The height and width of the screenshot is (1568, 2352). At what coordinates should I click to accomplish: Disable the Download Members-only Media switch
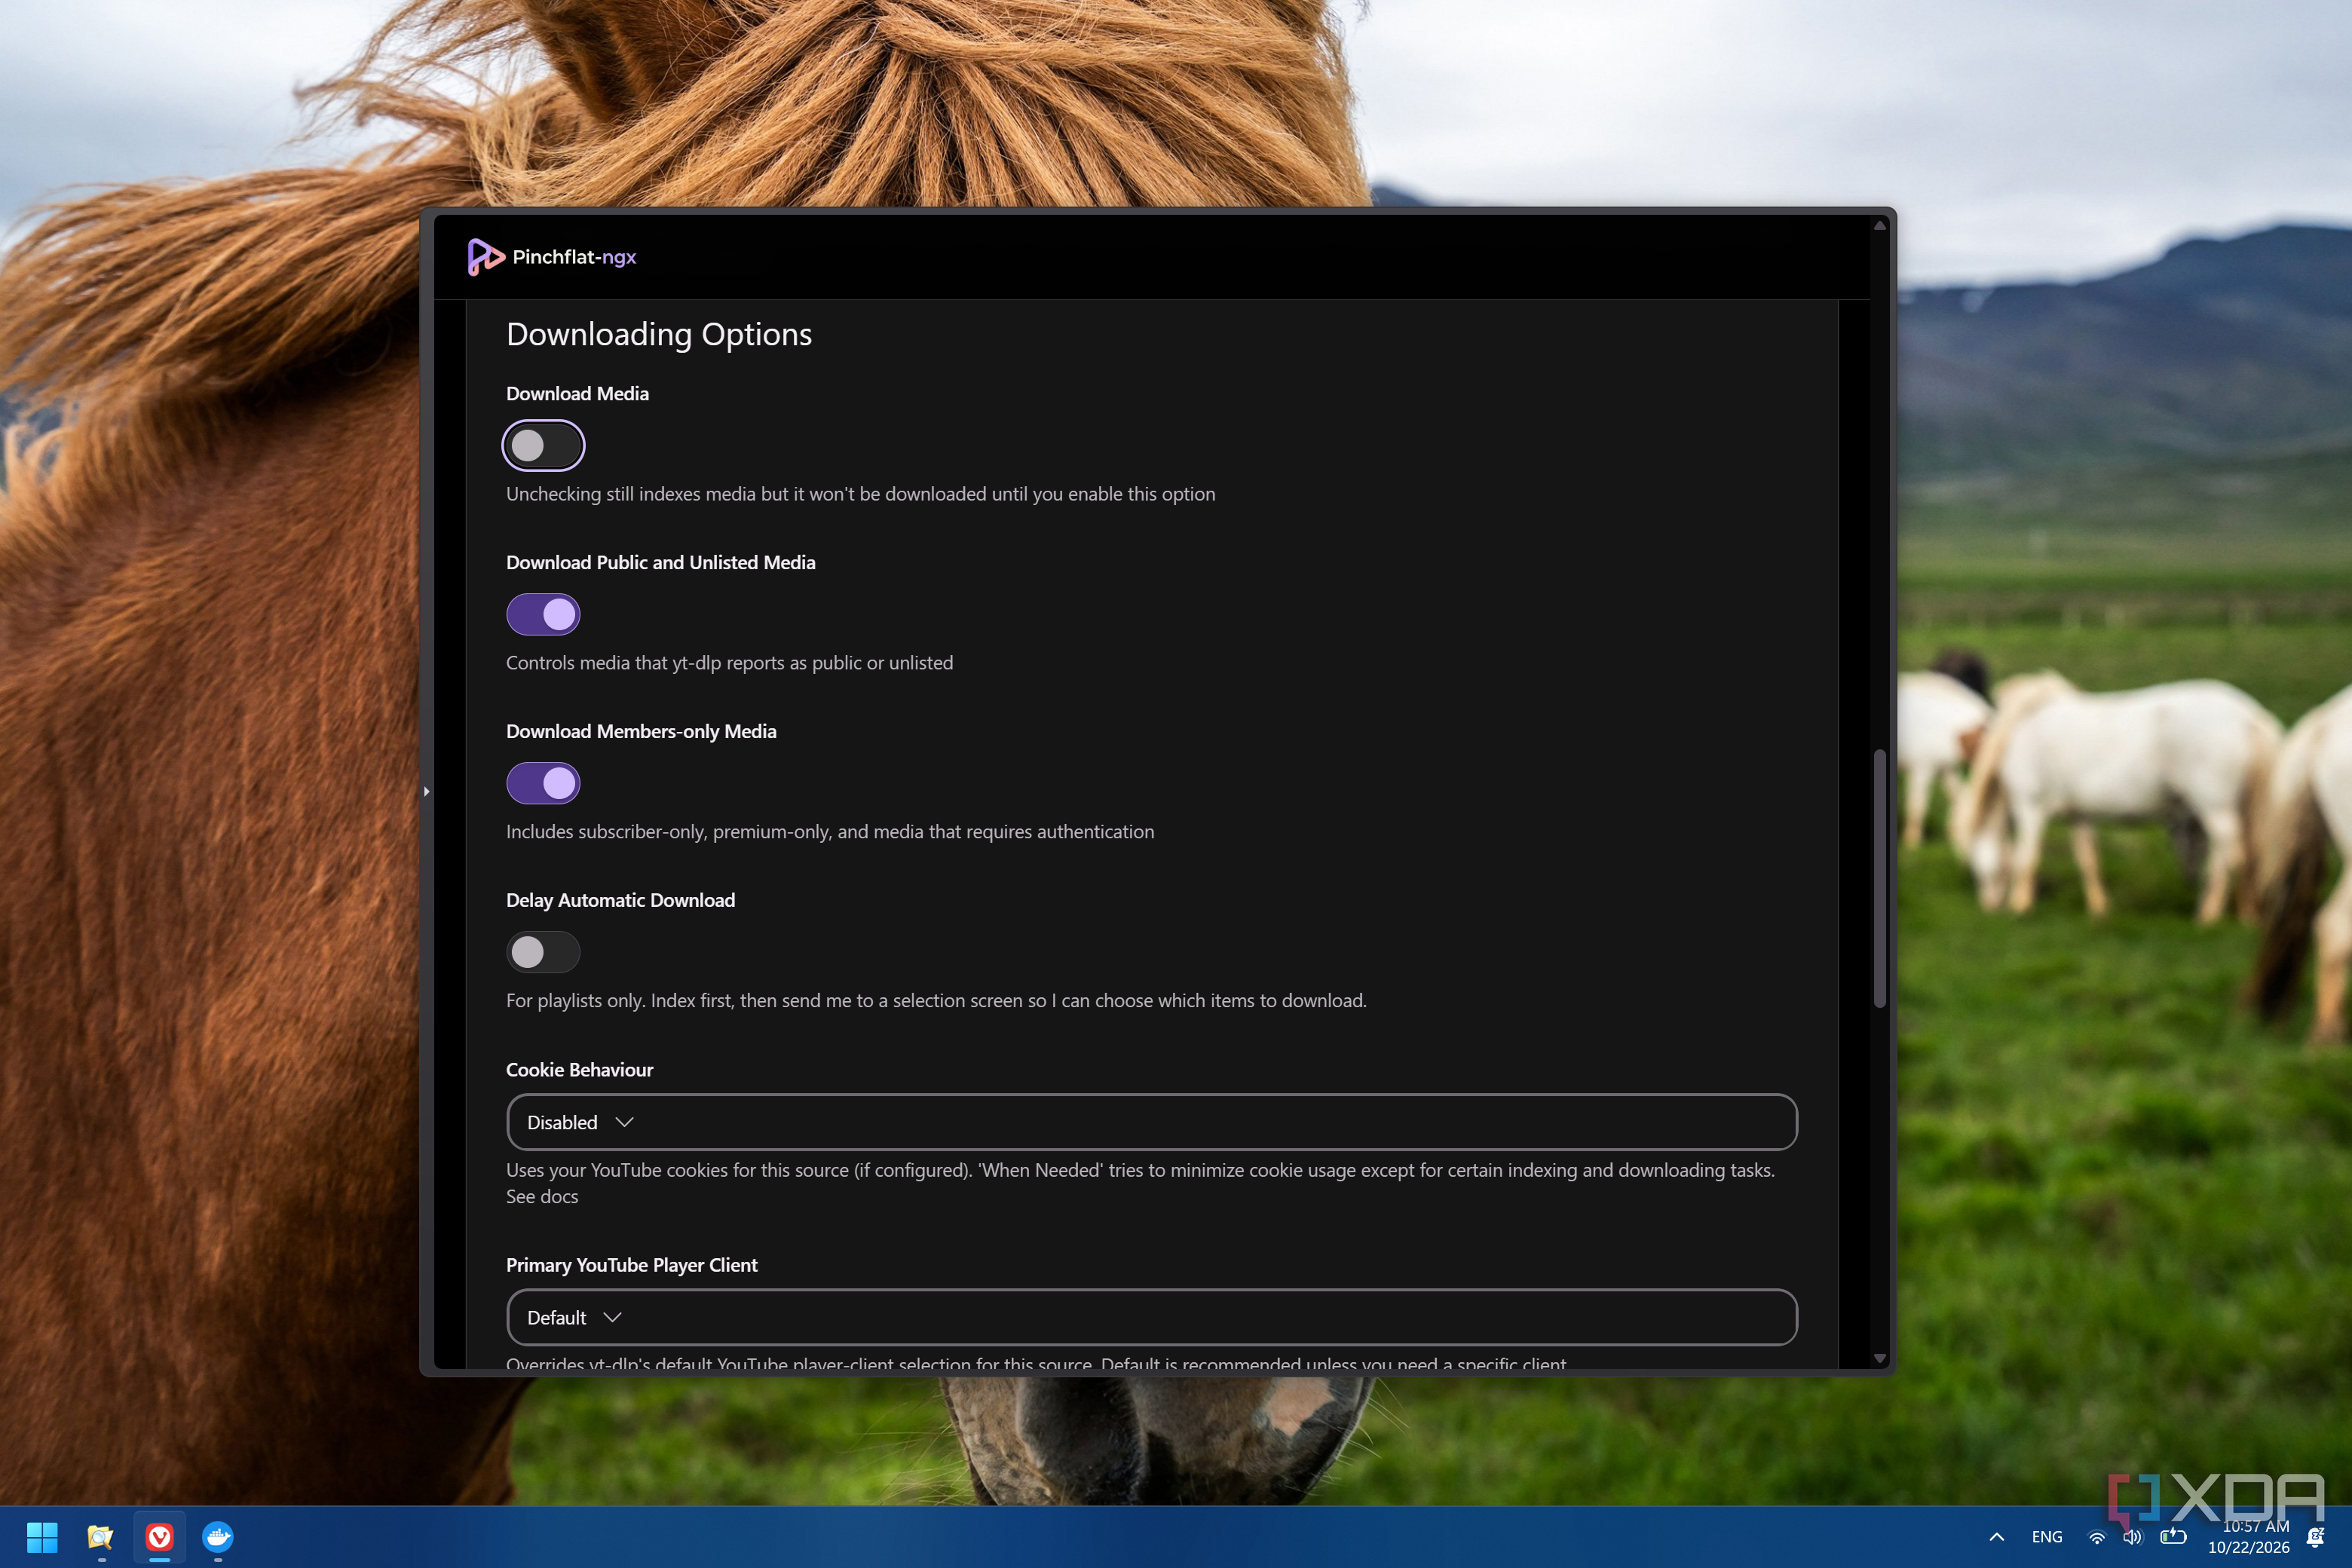pos(543,783)
